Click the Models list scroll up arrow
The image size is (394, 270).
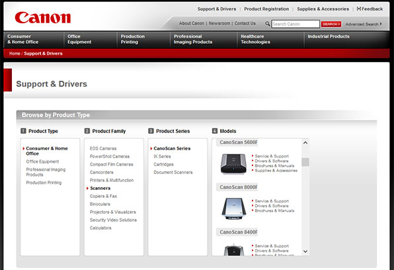[305, 143]
